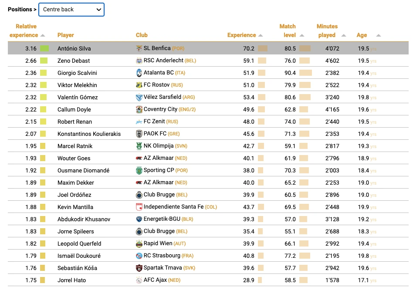Sort by Relative experience column arrow
413x287 pixels.
coord(43,35)
